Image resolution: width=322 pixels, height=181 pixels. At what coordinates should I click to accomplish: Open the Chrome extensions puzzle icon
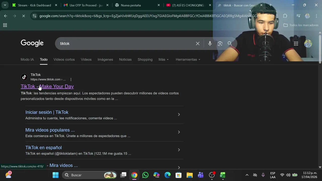click(x=285, y=16)
